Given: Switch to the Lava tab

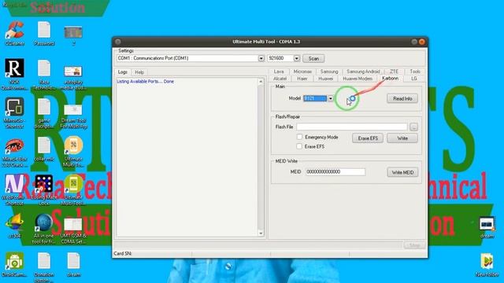Looking at the screenshot, I should tap(279, 72).
